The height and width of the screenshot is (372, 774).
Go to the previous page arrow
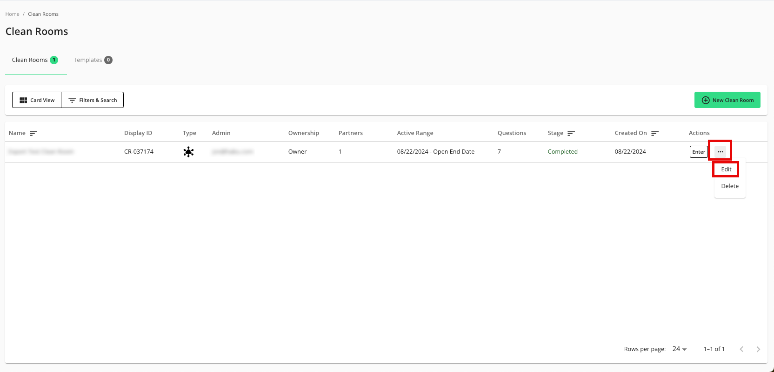coord(741,349)
